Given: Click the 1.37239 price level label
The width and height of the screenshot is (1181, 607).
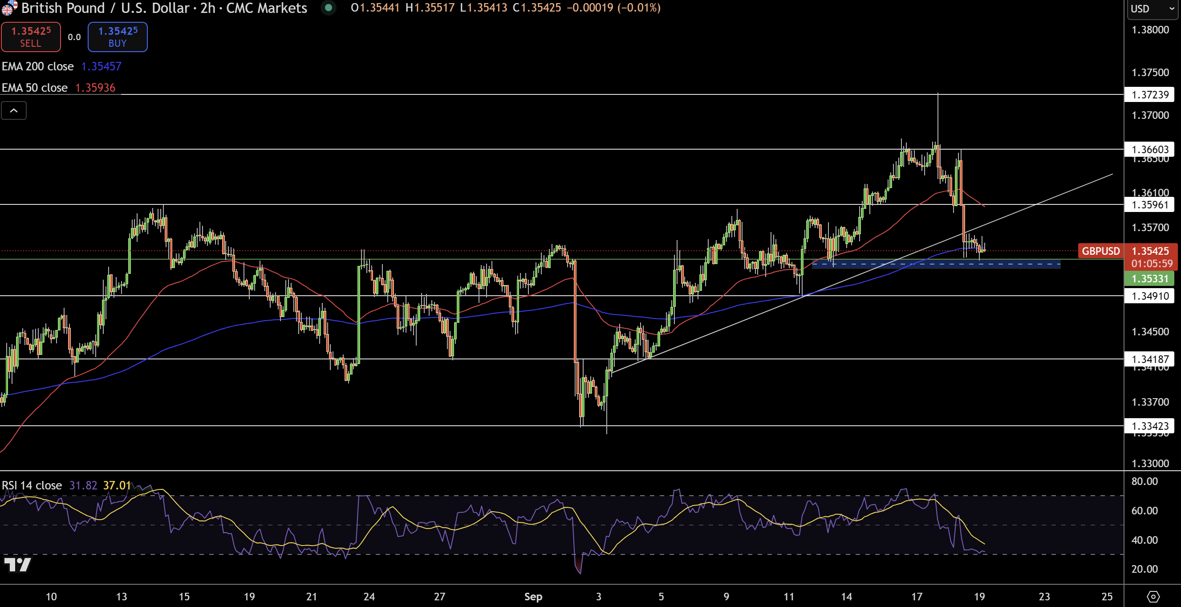Looking at the screenshot, I should [x=1149, y=94].
